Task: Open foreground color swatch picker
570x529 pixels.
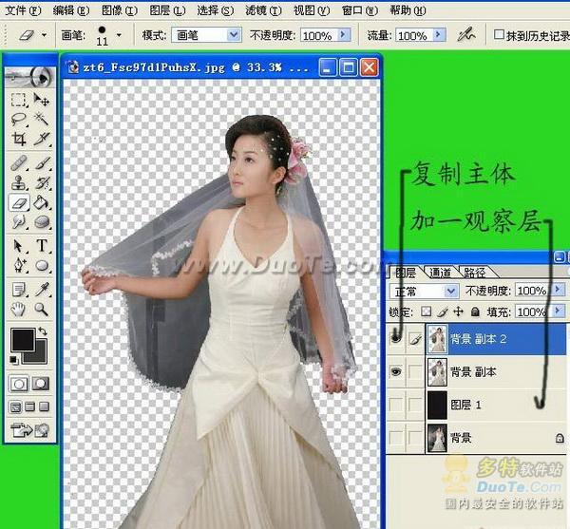Action: pos(23,340)
